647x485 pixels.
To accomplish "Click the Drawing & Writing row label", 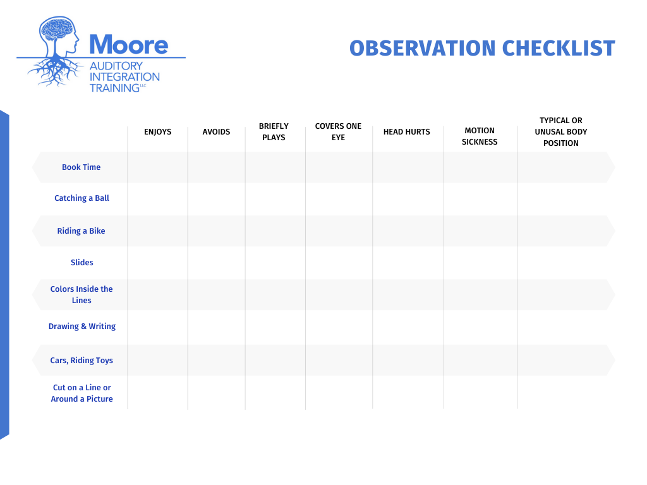I will (82, 326).
